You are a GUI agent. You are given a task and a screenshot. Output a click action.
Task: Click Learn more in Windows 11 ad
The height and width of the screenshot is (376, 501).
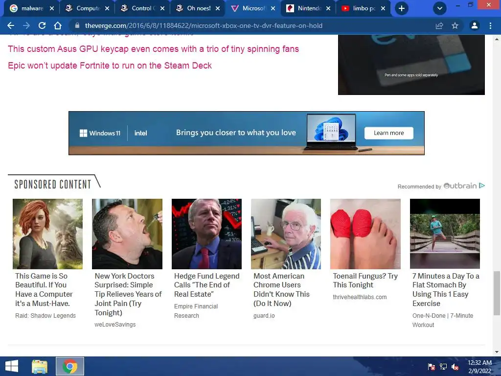click(x=389, y=133)
